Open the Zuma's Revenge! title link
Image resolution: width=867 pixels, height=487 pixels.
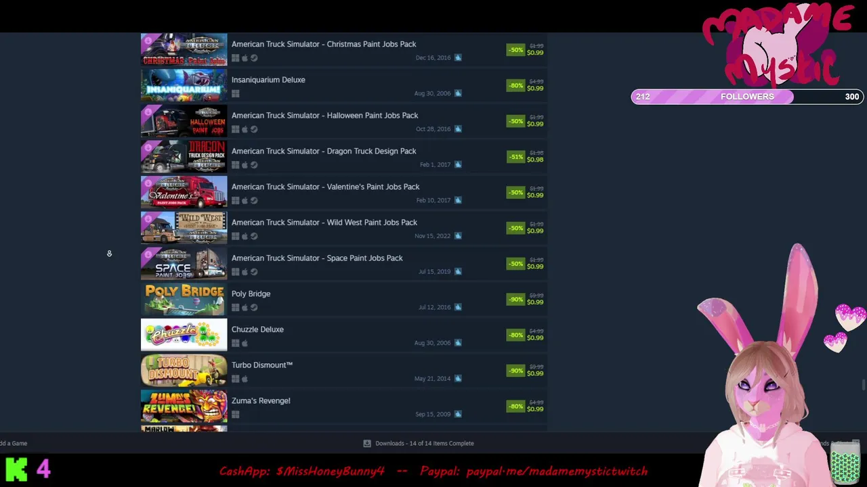(261, 401)
